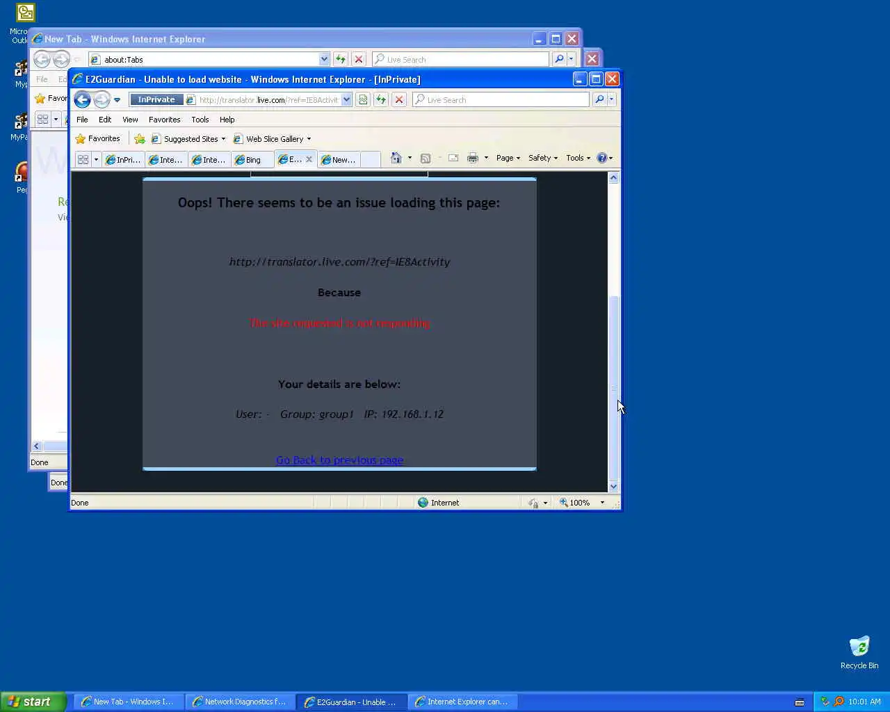Screen dimensions: 890x712
Task: Click the translator.live.com address field
Action: tap(268, 99)
